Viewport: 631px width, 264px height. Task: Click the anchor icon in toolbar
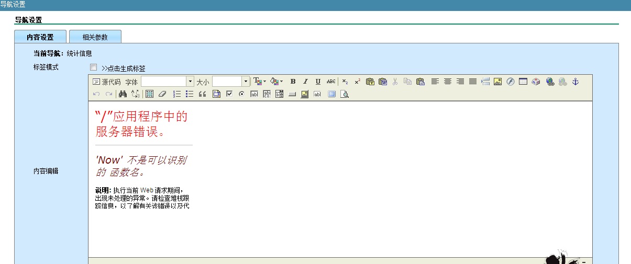(575, 82)
